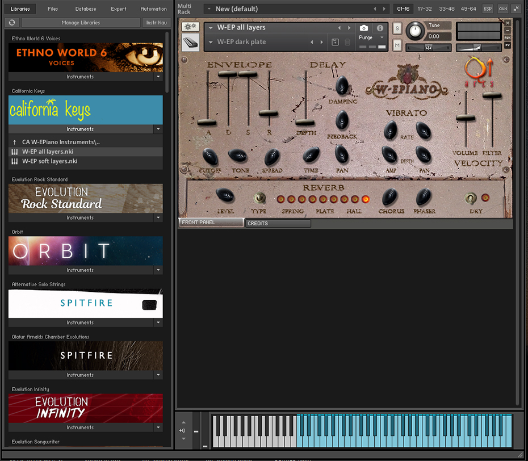Switch to the Files tab
528x461 pixels.
click(53, 9)
